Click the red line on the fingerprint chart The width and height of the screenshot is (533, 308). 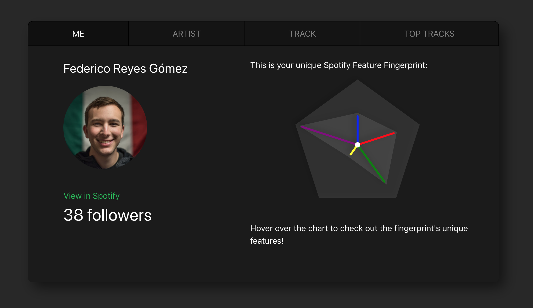tap(377, 139)
